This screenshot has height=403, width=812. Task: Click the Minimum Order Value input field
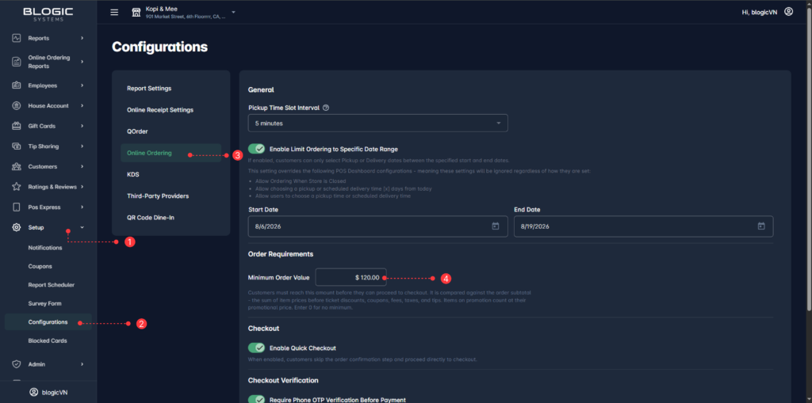coord(351,278)
